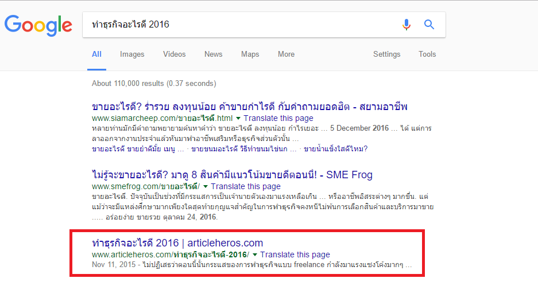Open sitelink 'ขายน้ำแข็งใสดีไหม?'
The image size is (538, 282).
coord(335,148)
